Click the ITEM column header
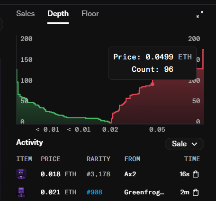 [x=24, y=159]
